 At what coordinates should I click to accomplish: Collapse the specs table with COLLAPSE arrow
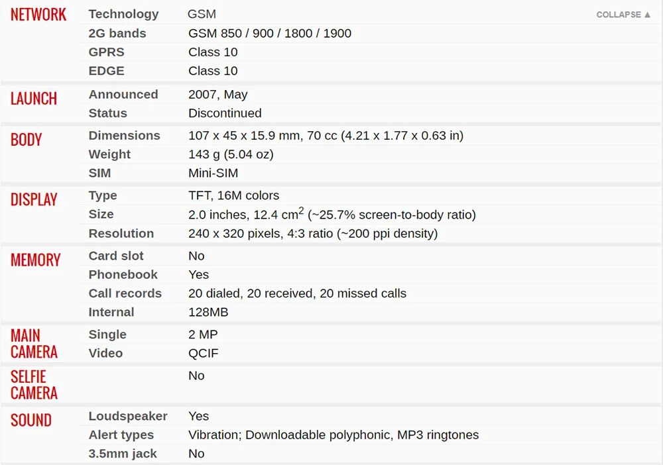click(x=623, y=15)
